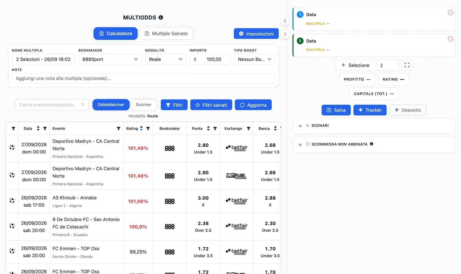Sort by the Banca column arrows
This screenshot has height=274, width=461.
point(275,129)
